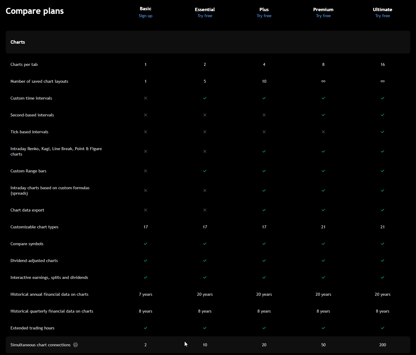Click Premium plan's Tick-based intervals cross icon
Viewport: 416px width, 355px height.
point(323,132)
